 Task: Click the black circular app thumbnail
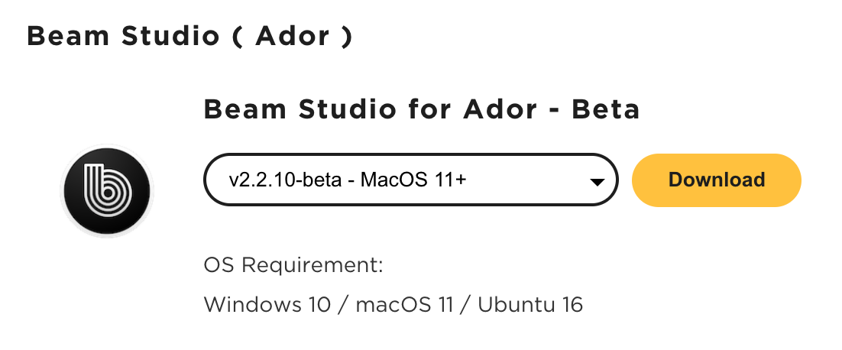(x=107, y=190)
